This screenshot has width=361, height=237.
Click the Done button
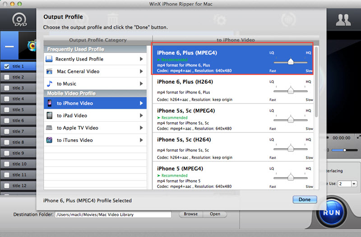[x=305, y=200]
